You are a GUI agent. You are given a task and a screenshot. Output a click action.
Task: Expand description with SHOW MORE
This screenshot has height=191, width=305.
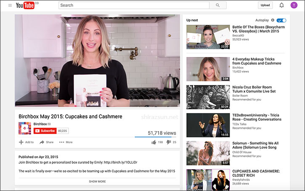97,181
